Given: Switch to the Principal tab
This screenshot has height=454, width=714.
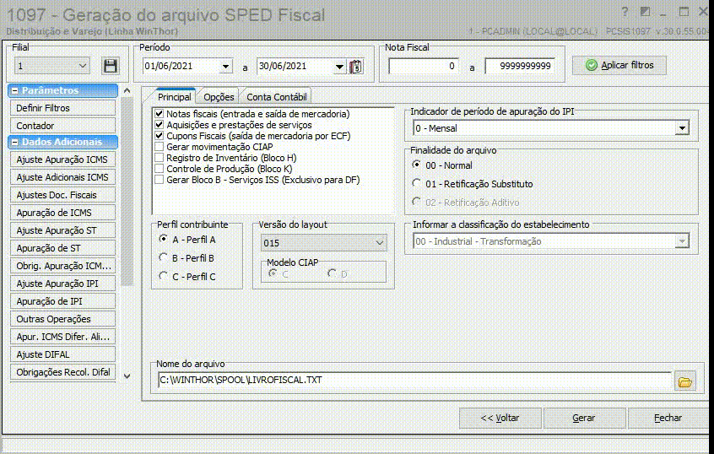Looking at the screenshot, I should click(x=175, y=97).
